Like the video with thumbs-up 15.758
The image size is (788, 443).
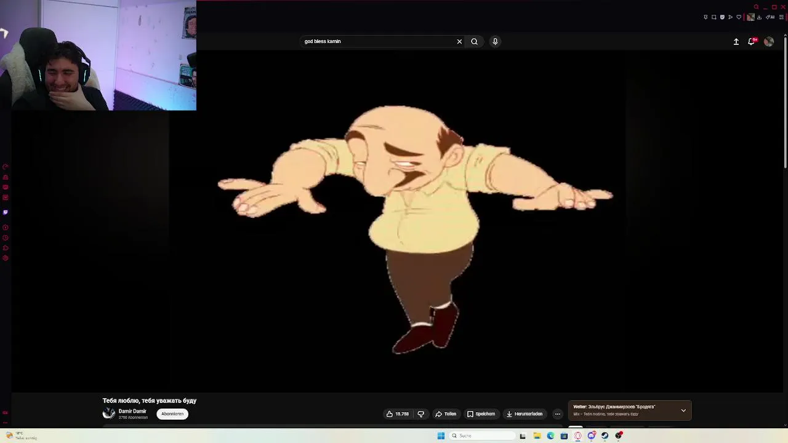[398, 414]
